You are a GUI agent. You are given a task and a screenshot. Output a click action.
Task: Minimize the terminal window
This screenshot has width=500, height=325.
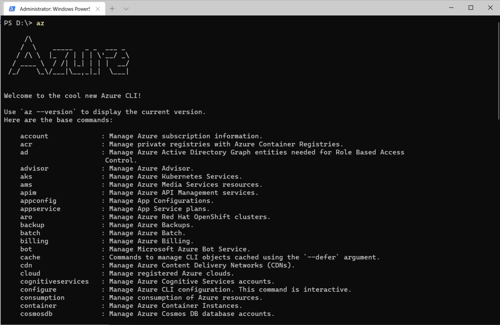pos(451,8)
